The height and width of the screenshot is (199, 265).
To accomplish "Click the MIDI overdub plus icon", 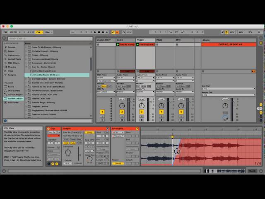I will [107, 32].
